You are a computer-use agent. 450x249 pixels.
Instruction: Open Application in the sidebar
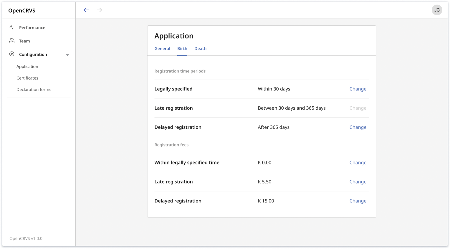pyautogui.click(x=27, y=67)
